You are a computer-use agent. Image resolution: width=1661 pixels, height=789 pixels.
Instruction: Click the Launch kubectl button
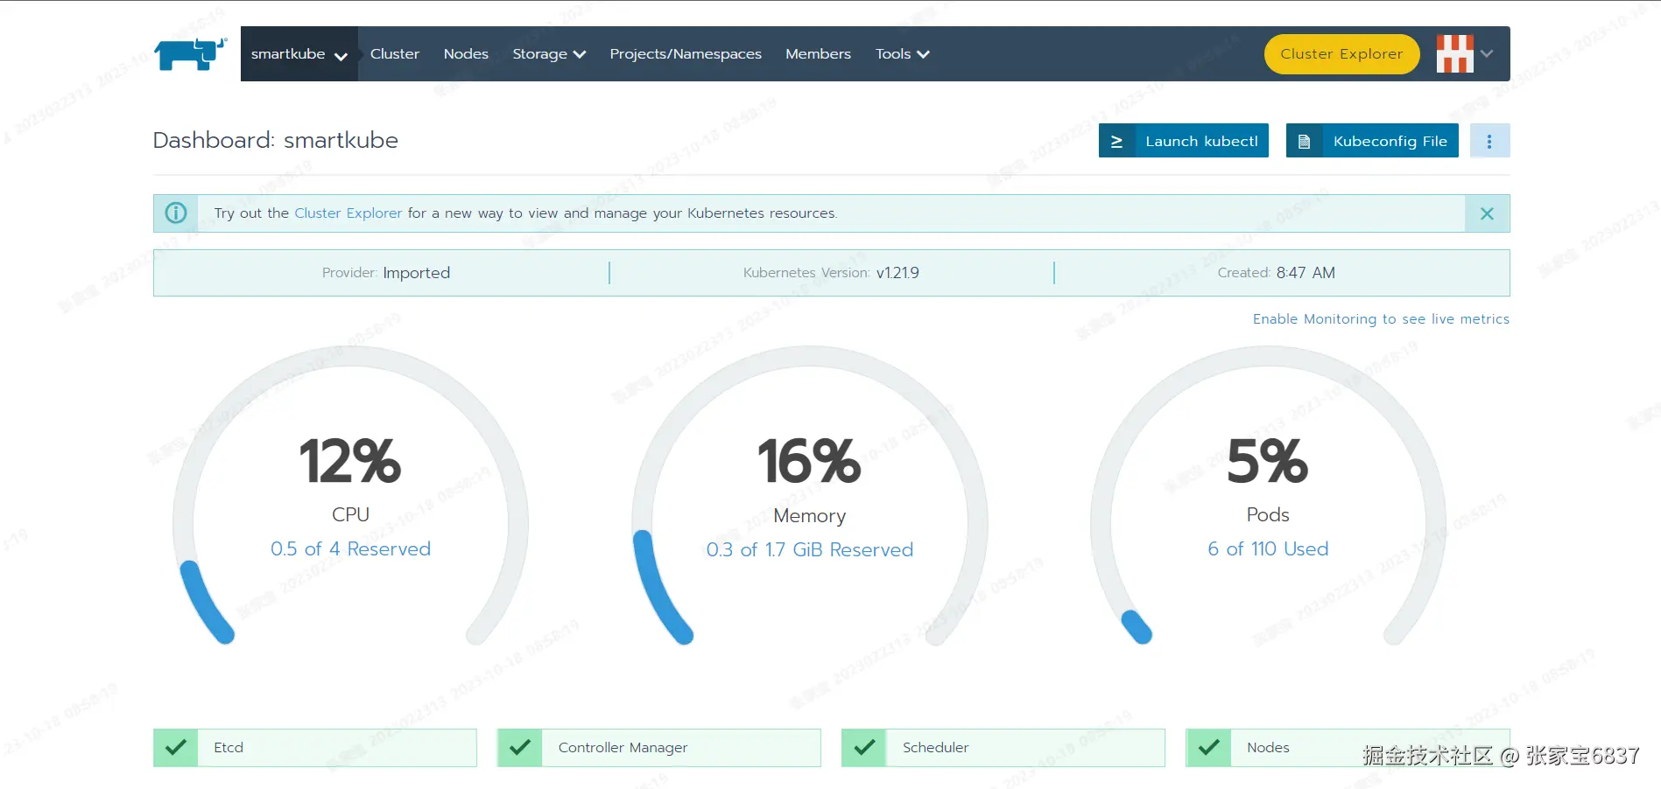[x=1184, y=141]
